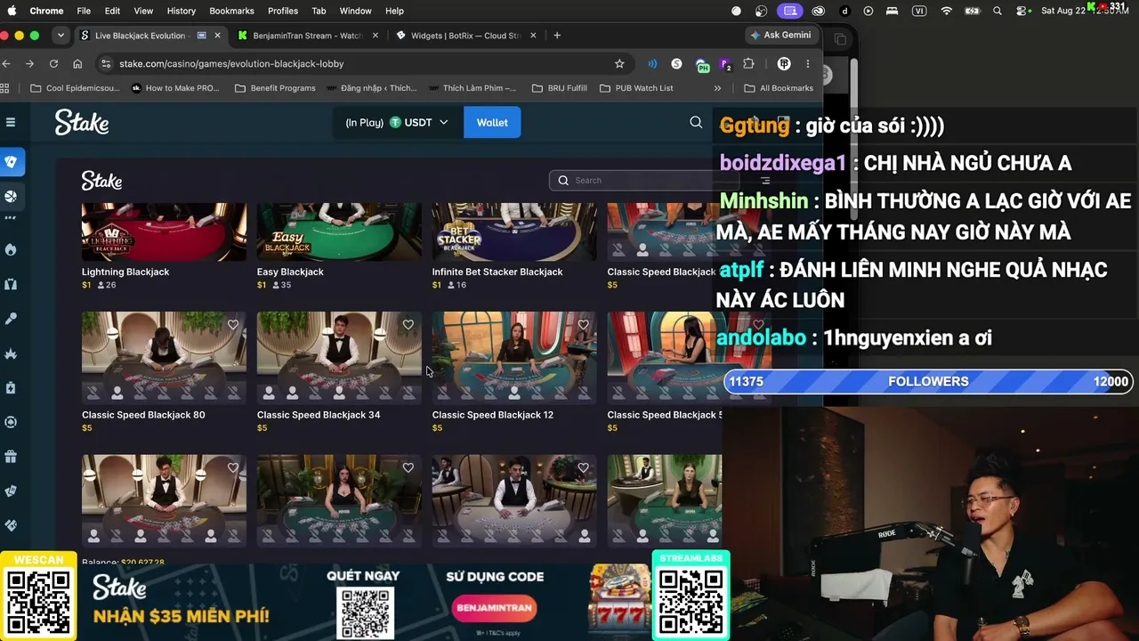Focus the blackjack lobby Search field
The height and width of the screenshot is (641, 1139).
pyautogui.click(x=645, y=180)
